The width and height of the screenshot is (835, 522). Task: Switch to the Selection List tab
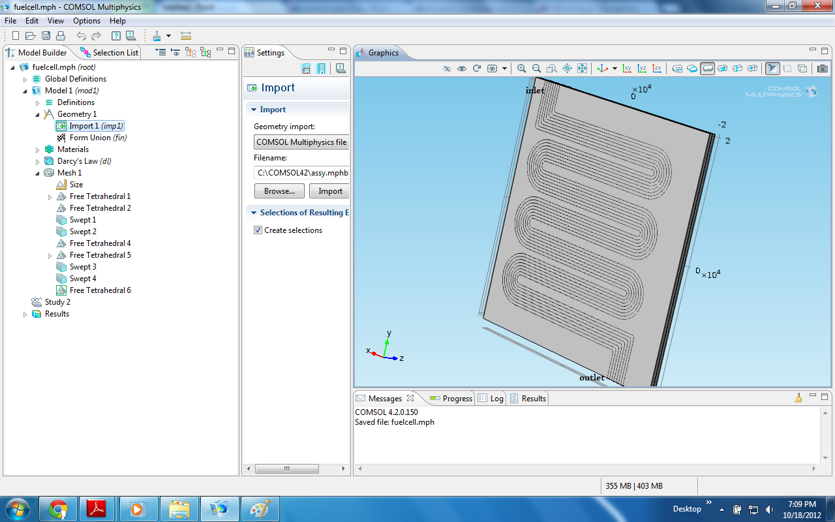110,53
